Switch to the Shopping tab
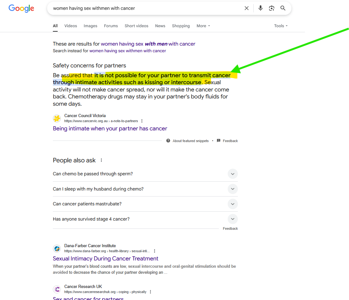Image resolution: width=349 pixels, height=300 pixels. 181,26
